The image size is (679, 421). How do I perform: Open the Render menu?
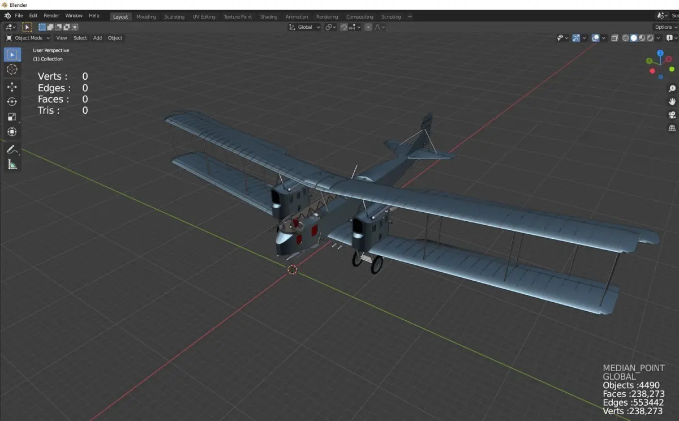pos(51,16)
